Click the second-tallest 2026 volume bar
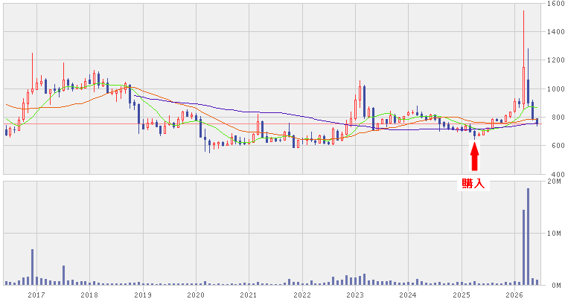The height and width of the screenshot is (302, 565). pyautogui.click(x=523, y=247)
